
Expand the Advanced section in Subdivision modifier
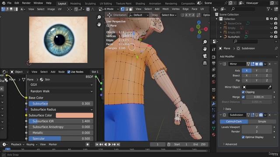click(x=230, y=144)
